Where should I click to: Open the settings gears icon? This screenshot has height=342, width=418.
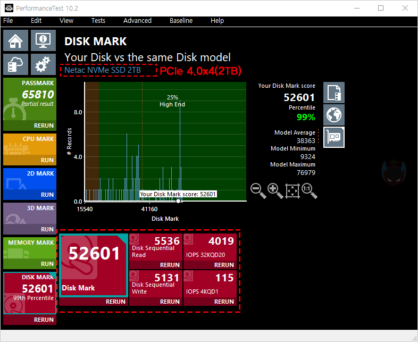pos(43,64)
